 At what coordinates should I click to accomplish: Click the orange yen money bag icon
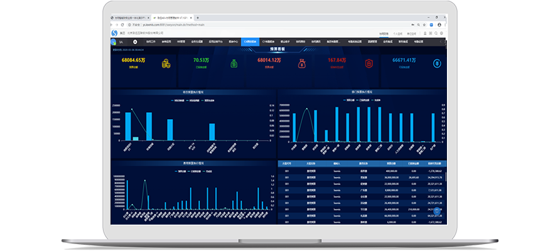[301, 63]
